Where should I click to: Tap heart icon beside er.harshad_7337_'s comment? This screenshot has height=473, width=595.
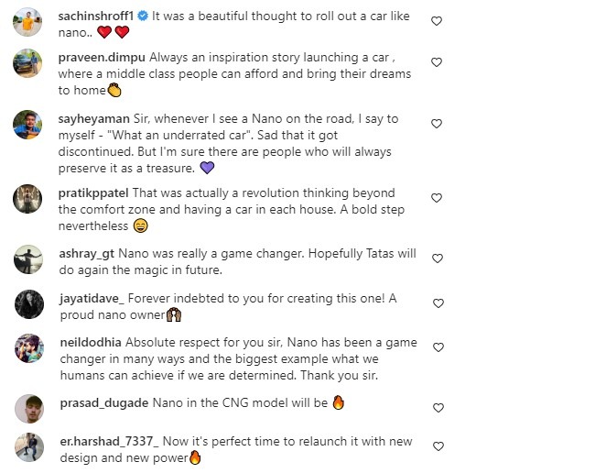point(437,446)
